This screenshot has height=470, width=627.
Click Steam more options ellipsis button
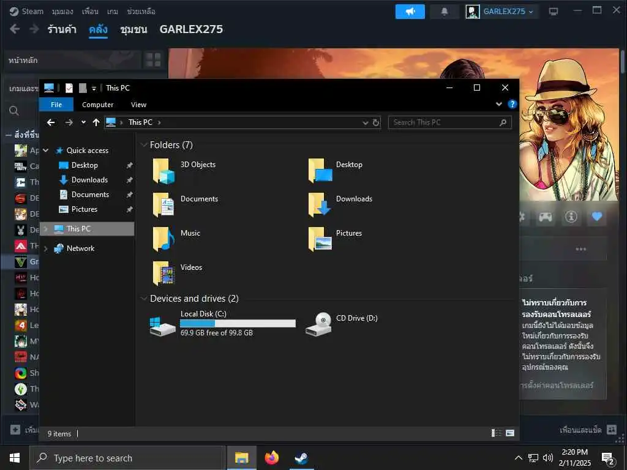tap(580, 249)
